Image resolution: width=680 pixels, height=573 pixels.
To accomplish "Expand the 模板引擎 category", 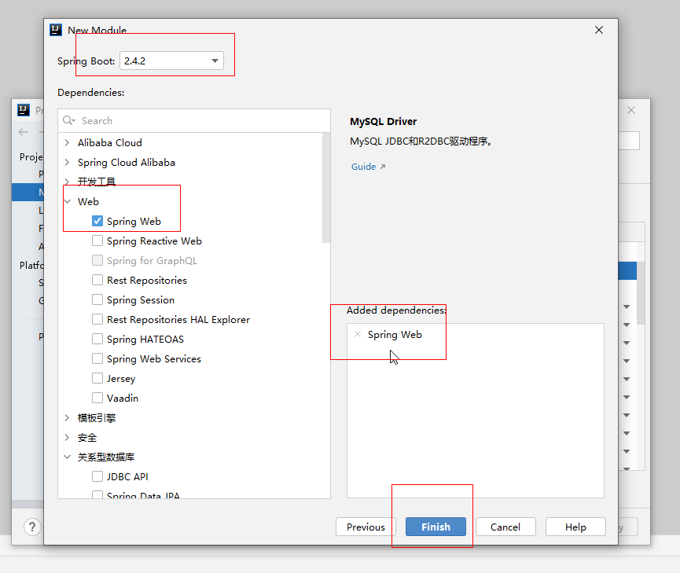I will point(67,417).
